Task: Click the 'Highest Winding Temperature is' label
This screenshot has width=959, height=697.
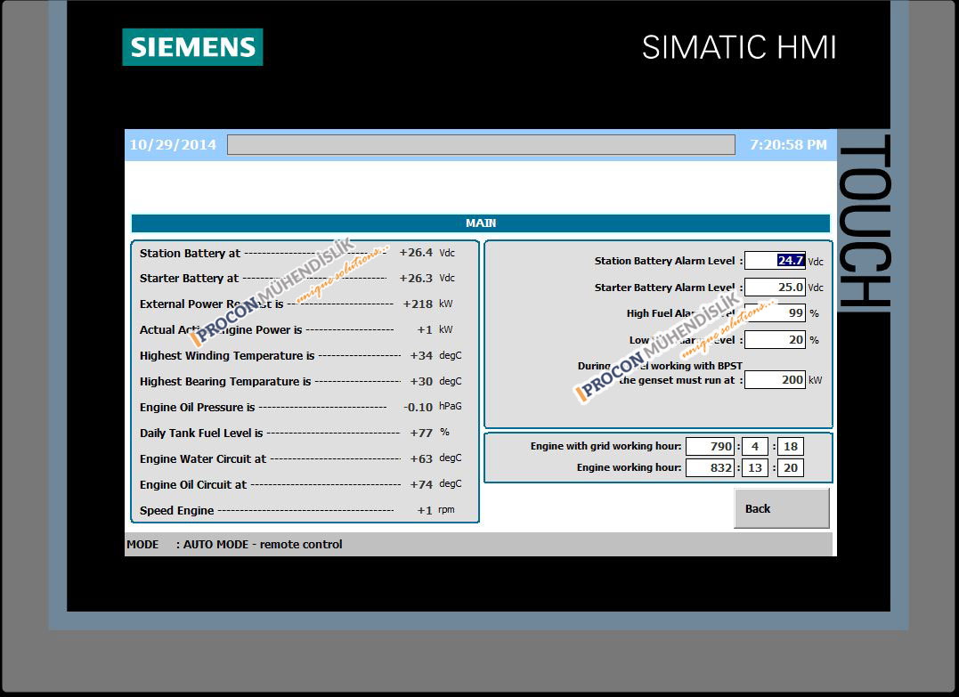Action: (227, 355)
